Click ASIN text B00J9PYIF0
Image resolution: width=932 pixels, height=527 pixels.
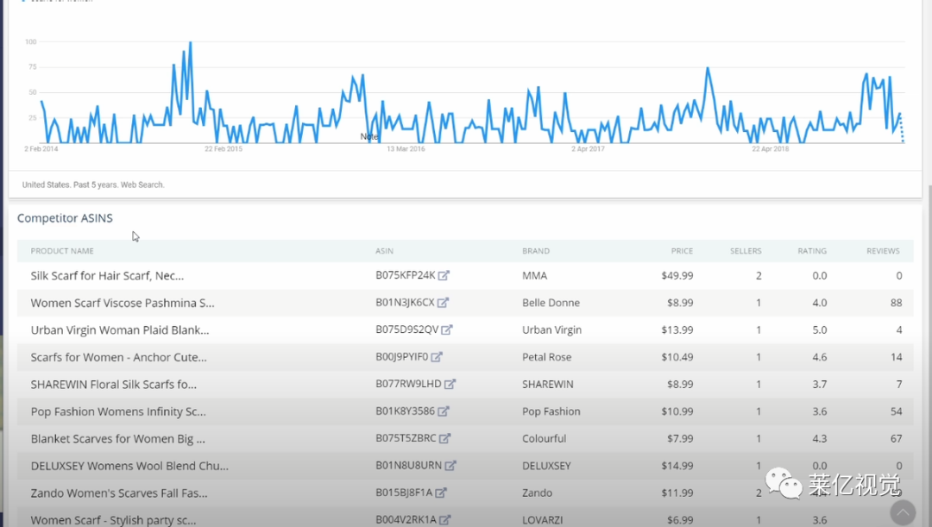pos(402,356)
